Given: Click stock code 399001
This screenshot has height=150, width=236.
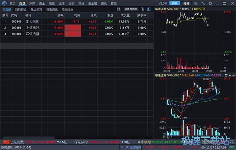Looking at the screenshot, I should [16, 34].
